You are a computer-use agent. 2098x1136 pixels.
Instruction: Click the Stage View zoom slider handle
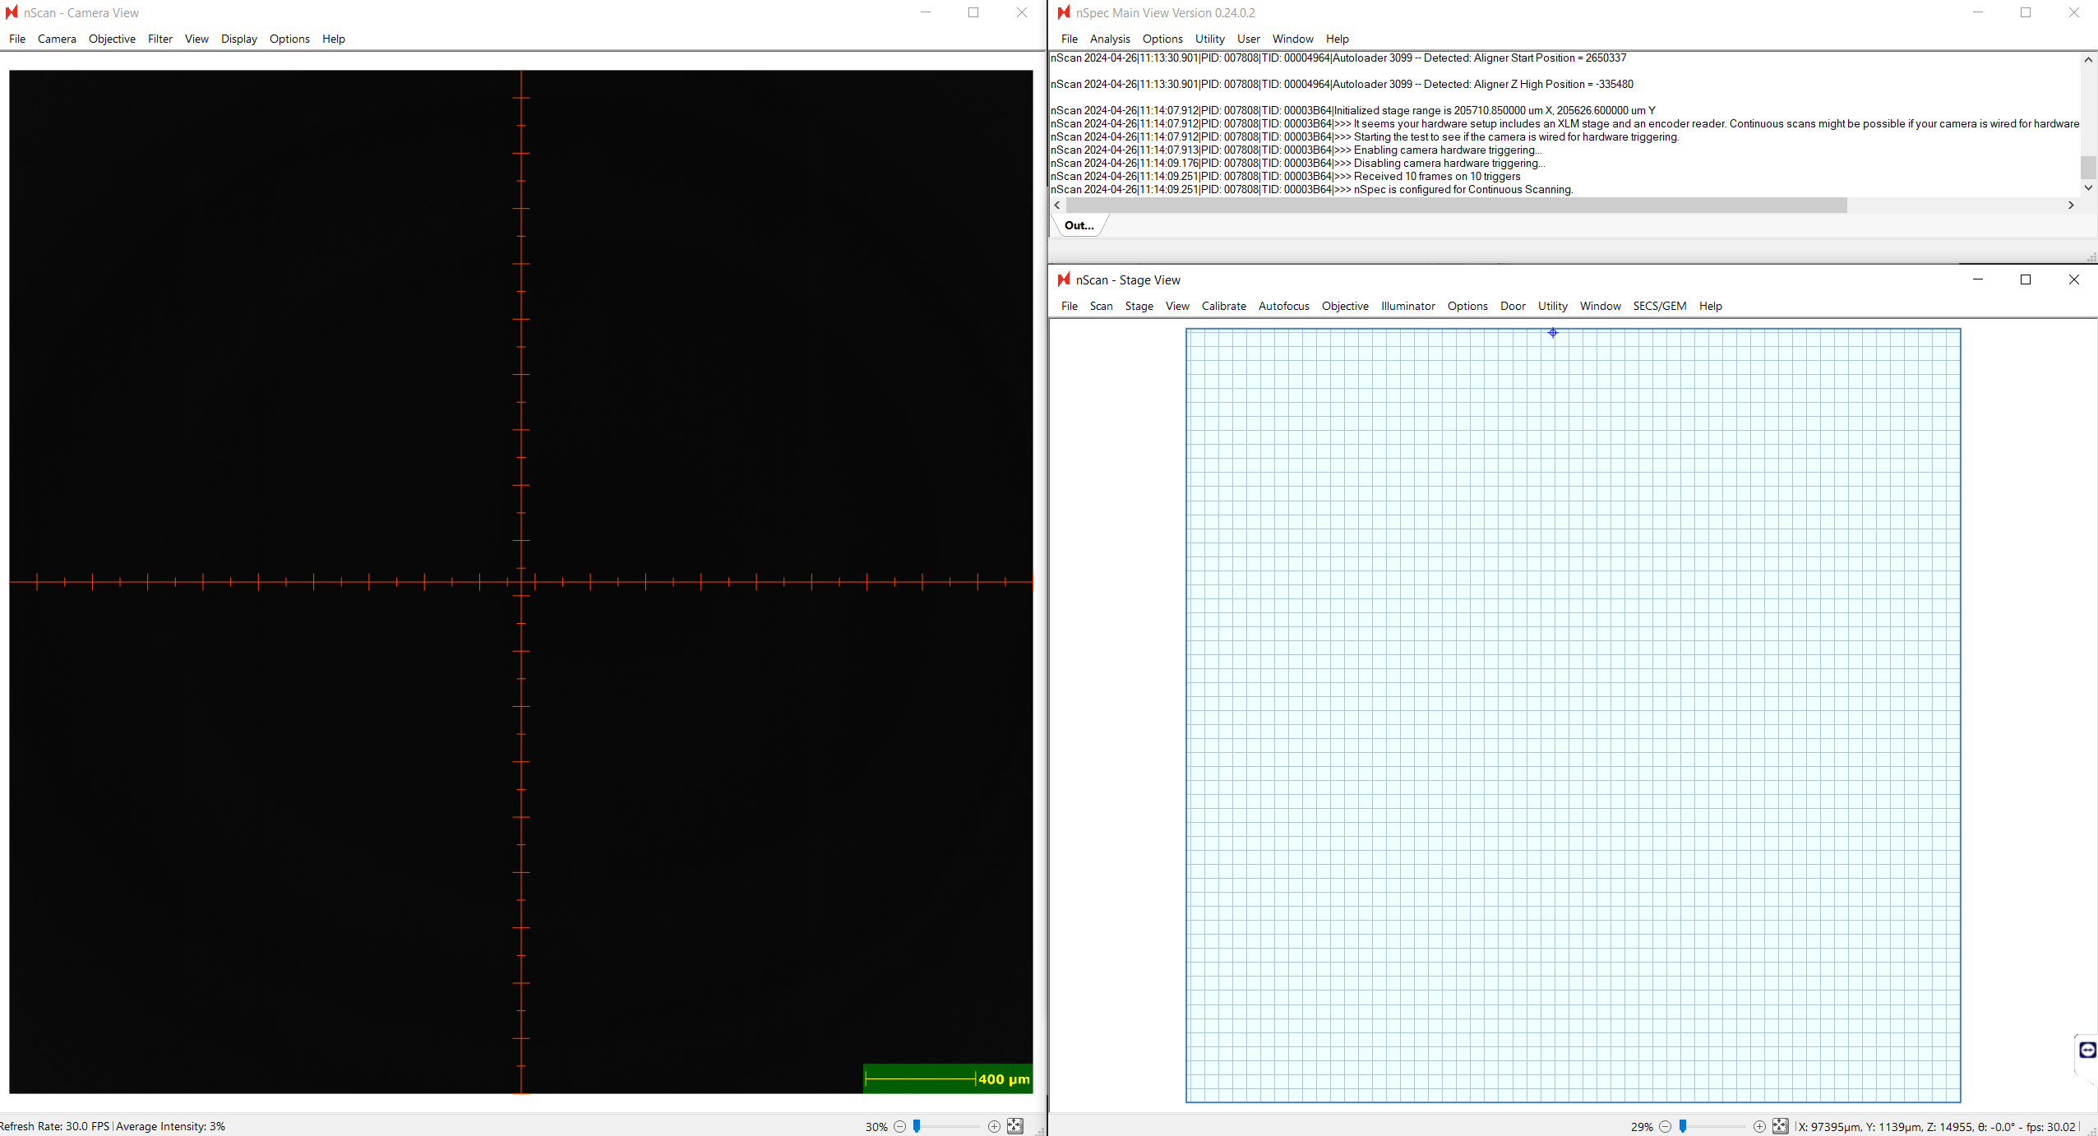[1683, 1126]
